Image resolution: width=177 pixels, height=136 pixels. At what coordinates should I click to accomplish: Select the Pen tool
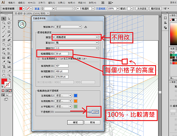4,27
